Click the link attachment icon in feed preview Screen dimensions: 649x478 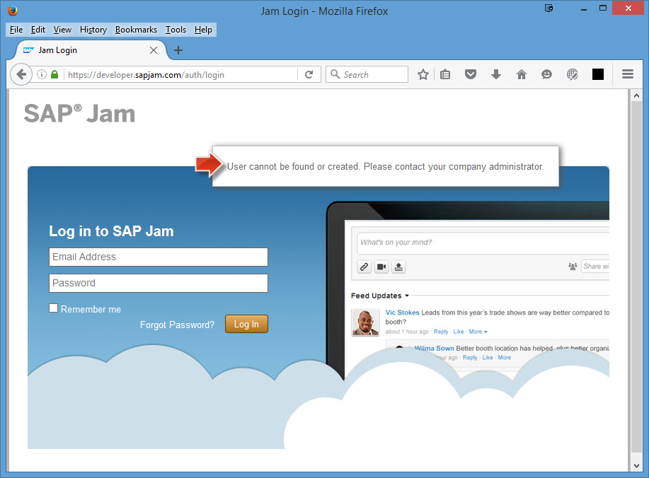[x=364, y=267]
